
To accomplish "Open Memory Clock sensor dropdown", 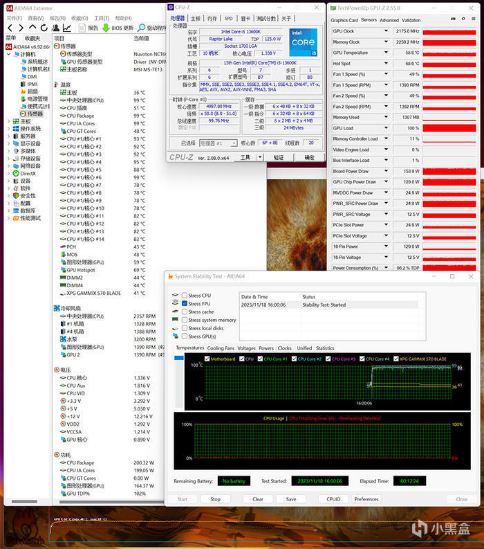I will pyautogui.click(x=386, y=42).
